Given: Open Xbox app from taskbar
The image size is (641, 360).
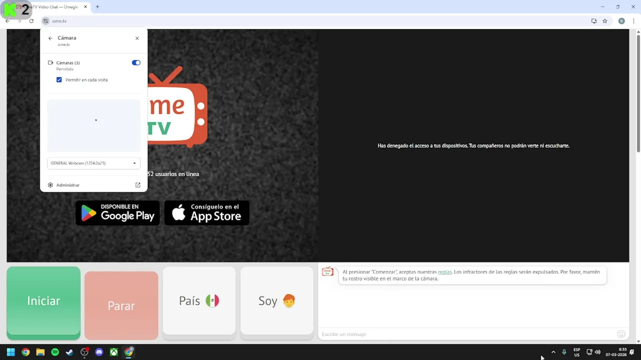Looking at the screenshot, I should (114, 352).
